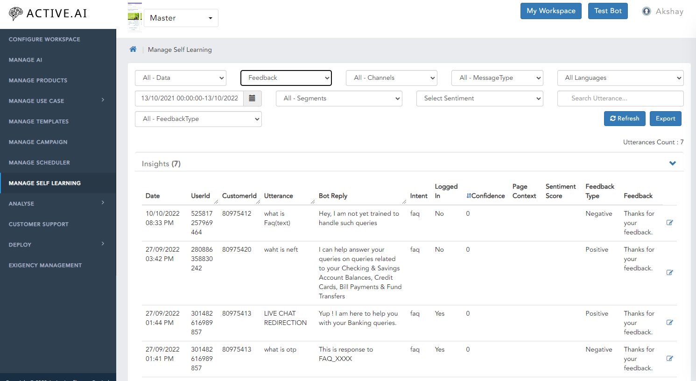Click the 'LIVE CHAT REDIRECTION' utterance

[285, 318]
